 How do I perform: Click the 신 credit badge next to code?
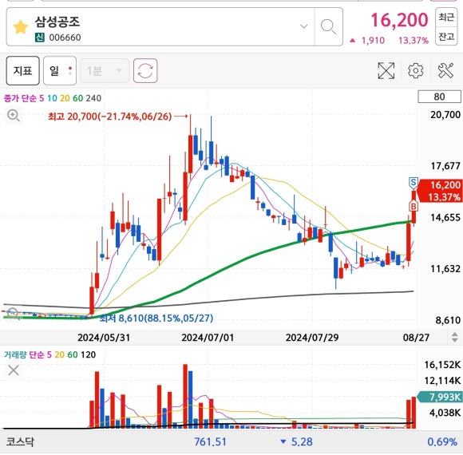[40, 38]
